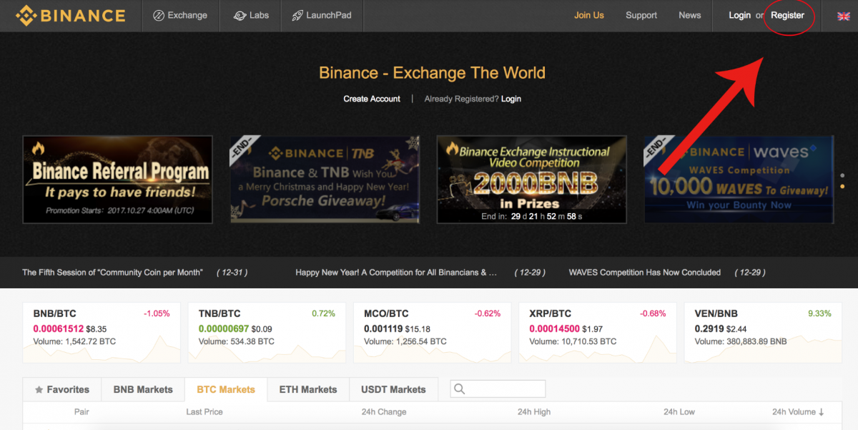The height and width of the screenshot is (430, 858).
Task: Switch to the ETH Markets tab
Action: pos(308,390)
